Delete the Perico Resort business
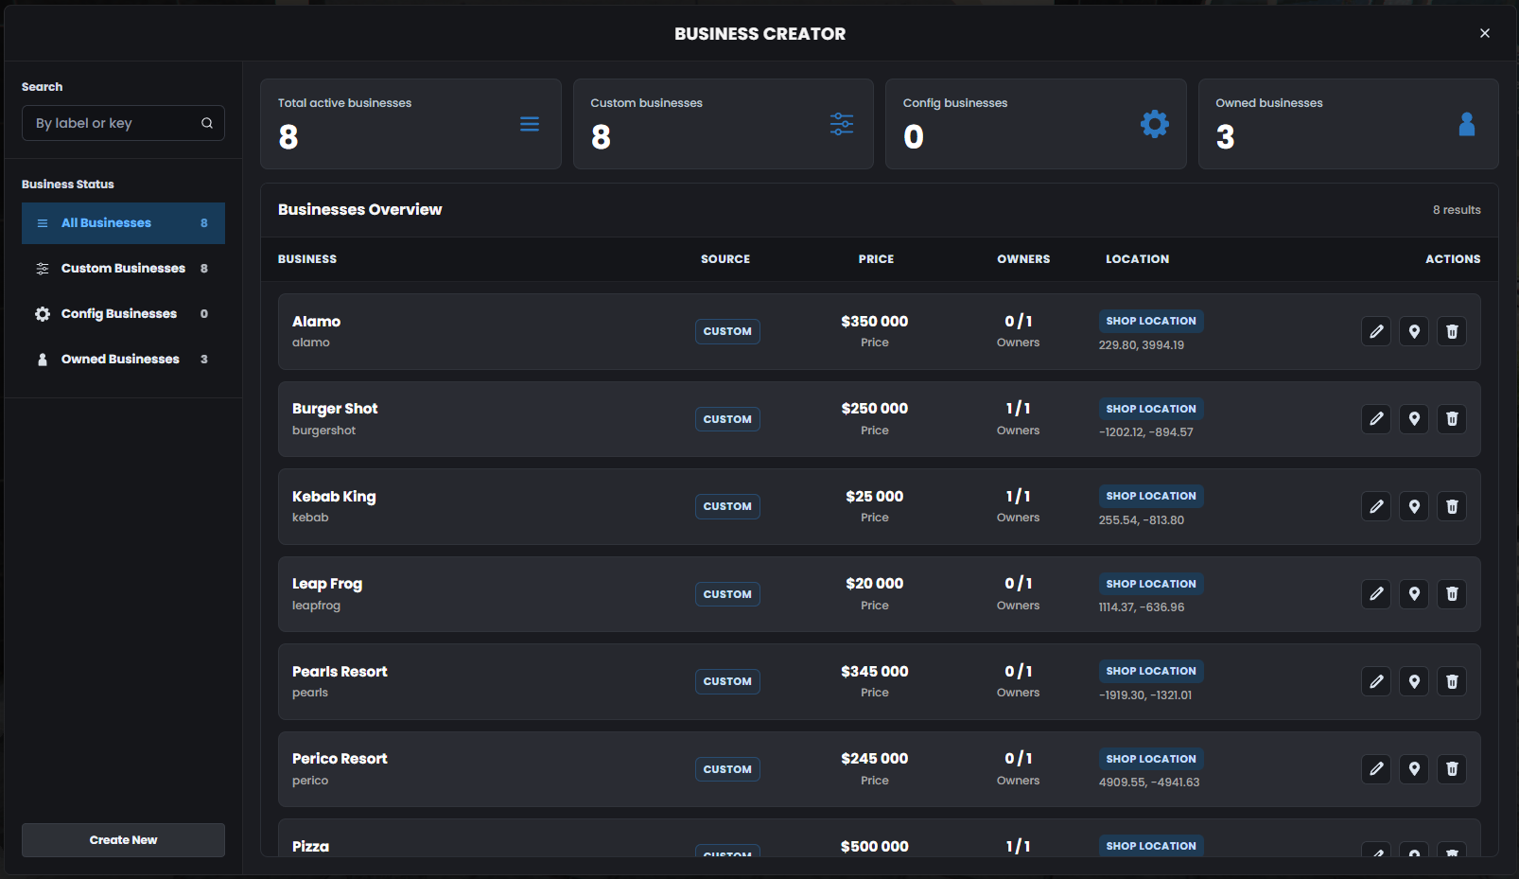The width and height of the screenshot is (1519, 879). pos(1452,769)
